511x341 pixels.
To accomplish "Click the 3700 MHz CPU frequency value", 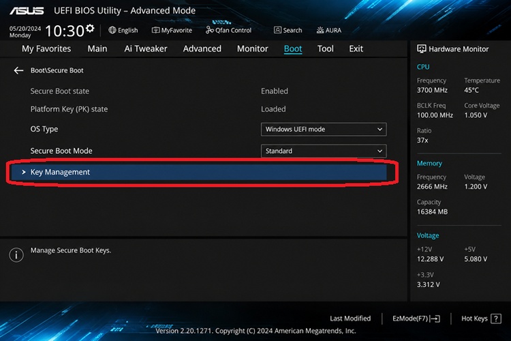I will [432, 90].
